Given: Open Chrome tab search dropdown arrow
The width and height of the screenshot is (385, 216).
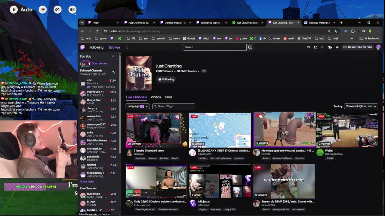Looking at the screenshot, I should coord(82,22).
